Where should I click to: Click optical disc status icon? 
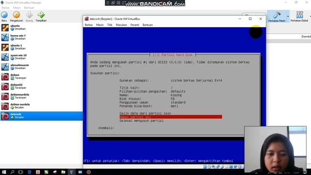click(x=209, y=167)
